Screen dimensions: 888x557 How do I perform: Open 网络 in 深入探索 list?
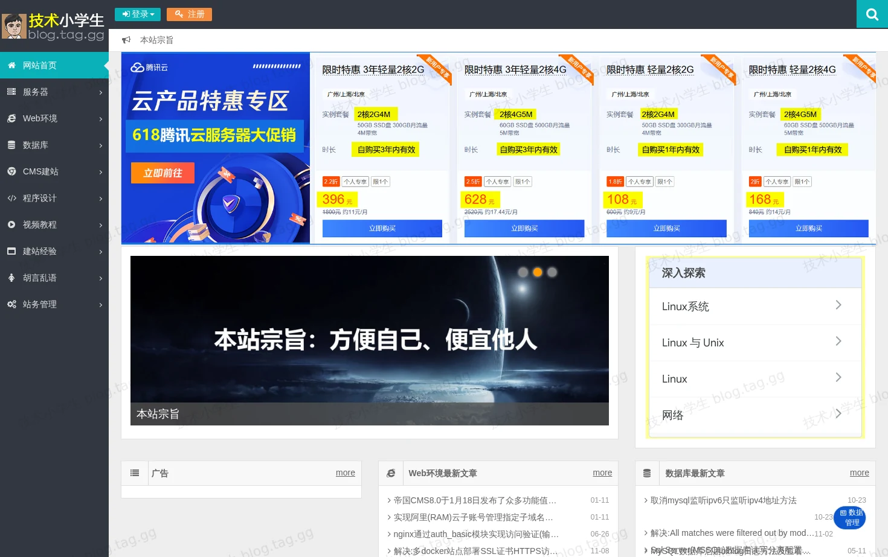[755, 415]
